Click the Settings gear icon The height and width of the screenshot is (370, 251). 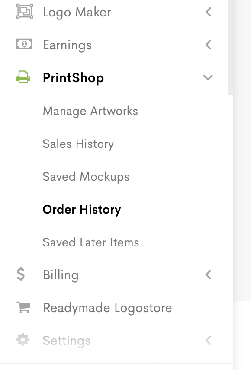pos(23,340)
